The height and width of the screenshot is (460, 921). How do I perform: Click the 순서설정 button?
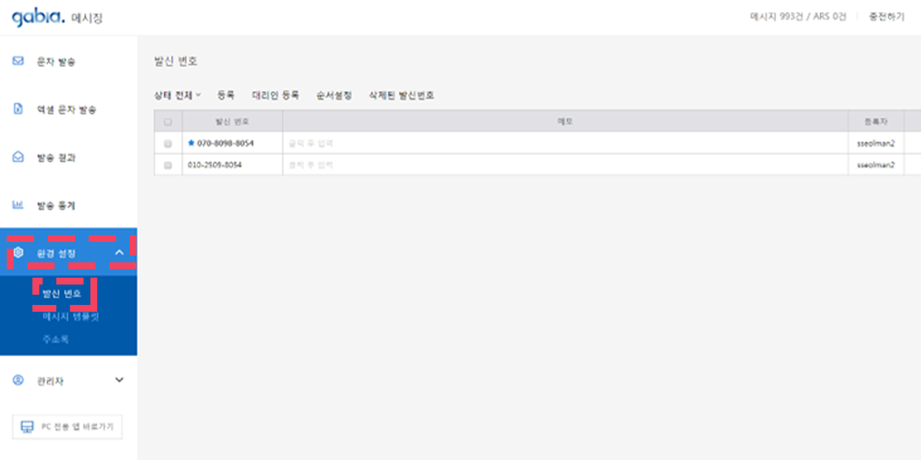click(334, 95)
